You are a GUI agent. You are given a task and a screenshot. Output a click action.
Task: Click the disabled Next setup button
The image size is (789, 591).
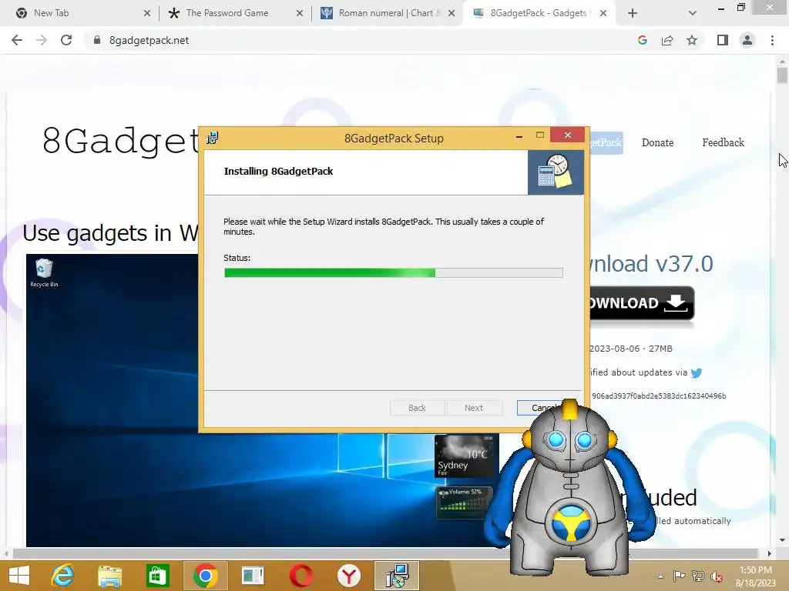pyautogui.click(x=474, y=408)
